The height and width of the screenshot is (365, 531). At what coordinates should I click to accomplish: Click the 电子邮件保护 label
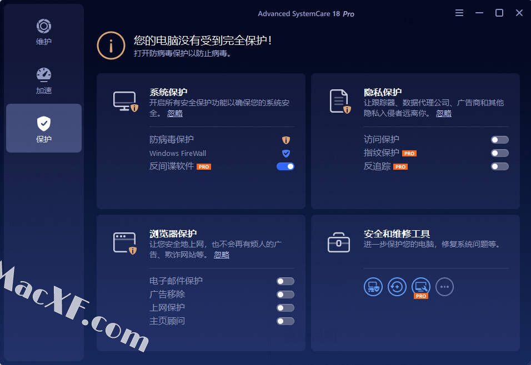[176, 281]
